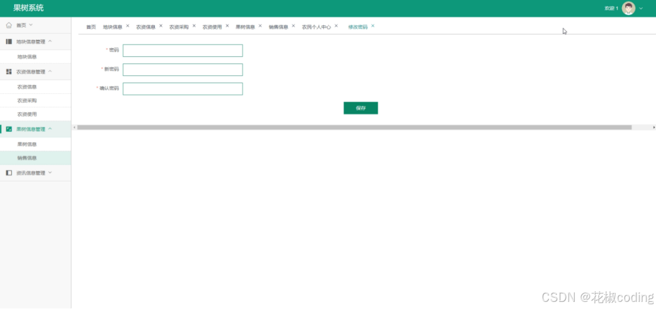Click the horizontal scrollbar thumb
This screenshot has height=309, width=656.
(354, 127)
